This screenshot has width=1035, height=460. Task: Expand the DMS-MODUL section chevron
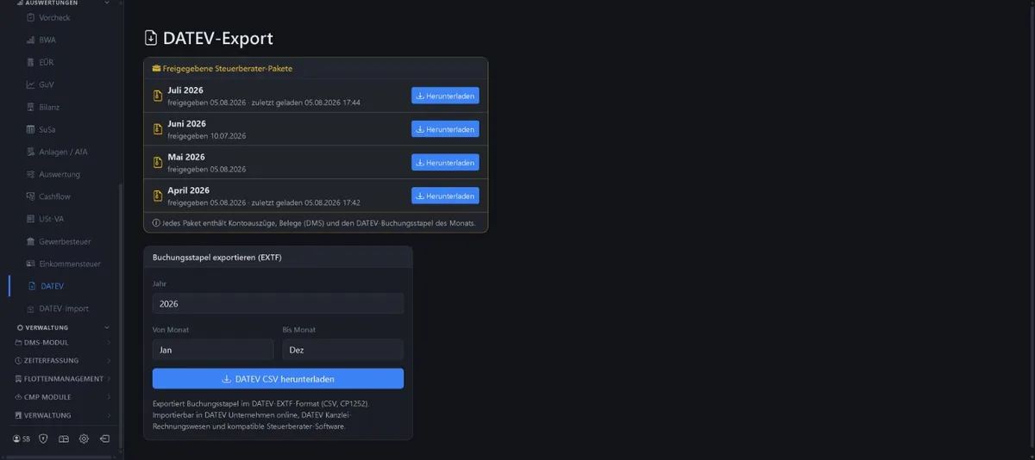point(109,343)
